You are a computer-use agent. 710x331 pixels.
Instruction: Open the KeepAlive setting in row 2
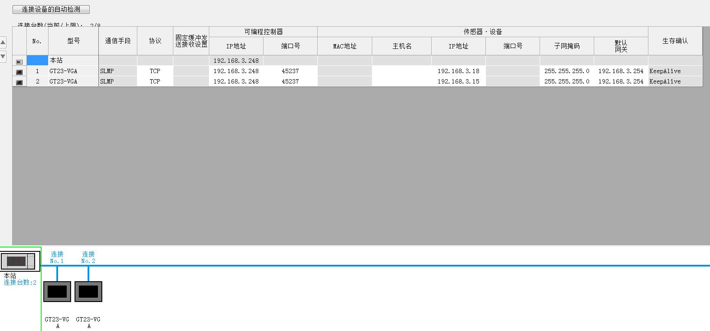[x=674, y=81]
